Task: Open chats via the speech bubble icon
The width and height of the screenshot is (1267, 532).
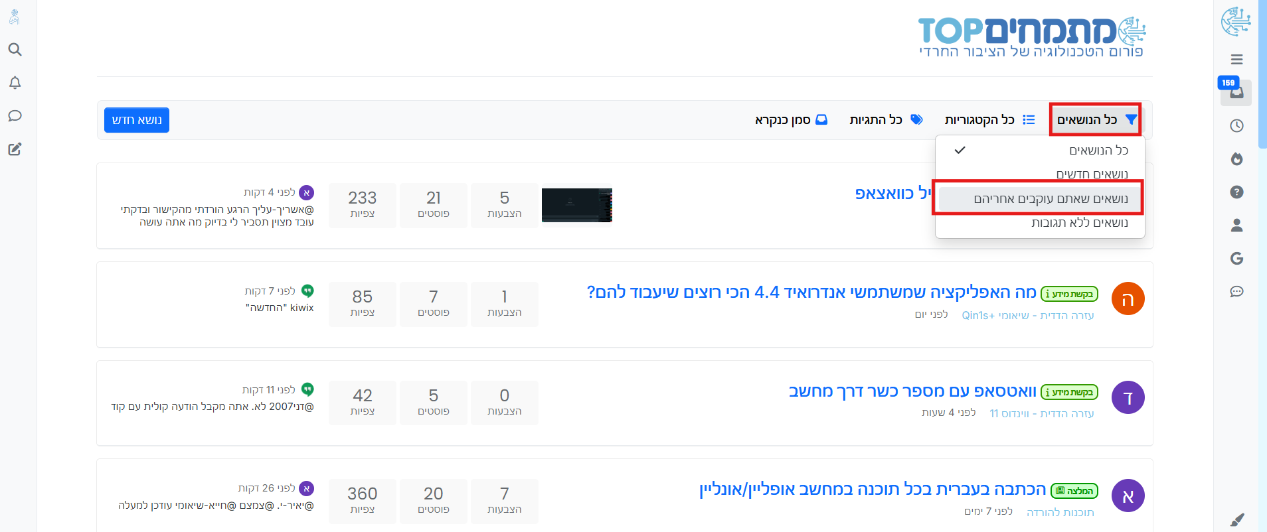Action: pos(15,116)
